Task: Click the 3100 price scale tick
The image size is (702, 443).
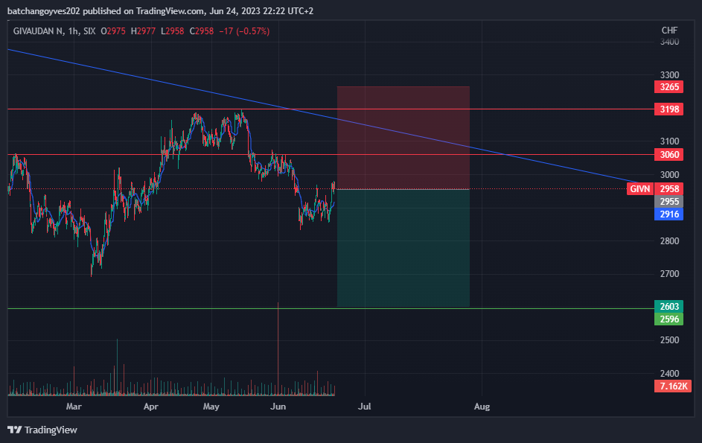Action: (669, 141)
